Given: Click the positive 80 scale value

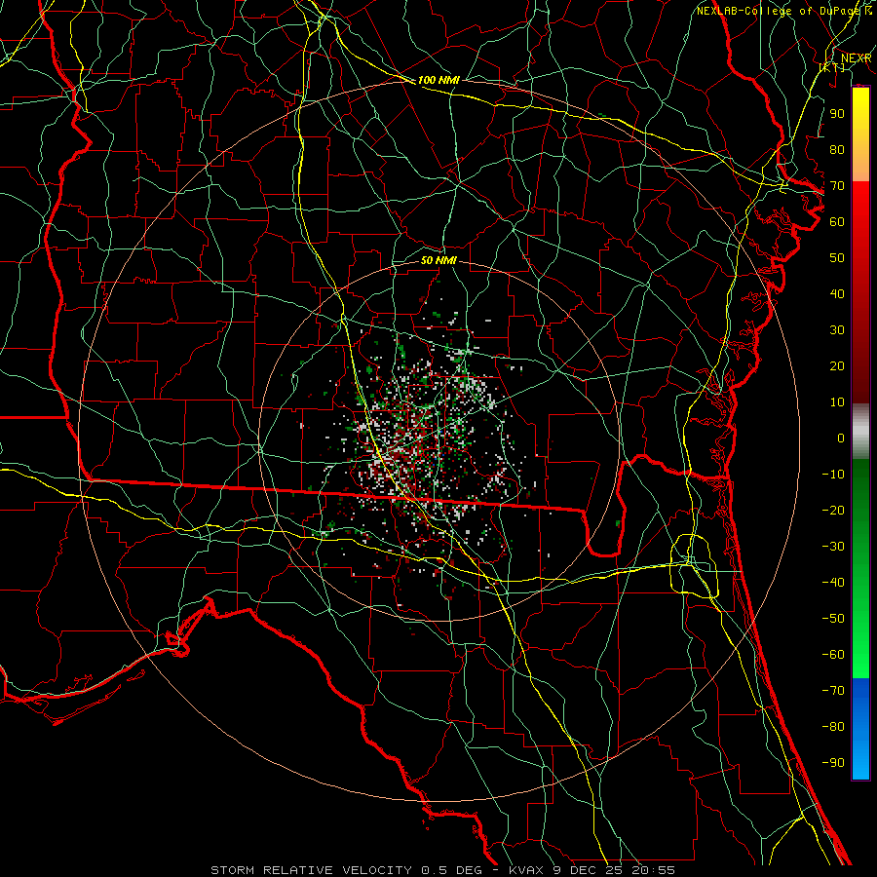Looking at the screenshot, I should 837,149.
